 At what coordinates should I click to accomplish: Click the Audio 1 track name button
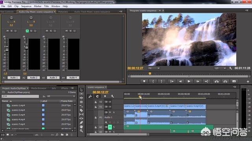pyautogui.click(x=14, y=78)
